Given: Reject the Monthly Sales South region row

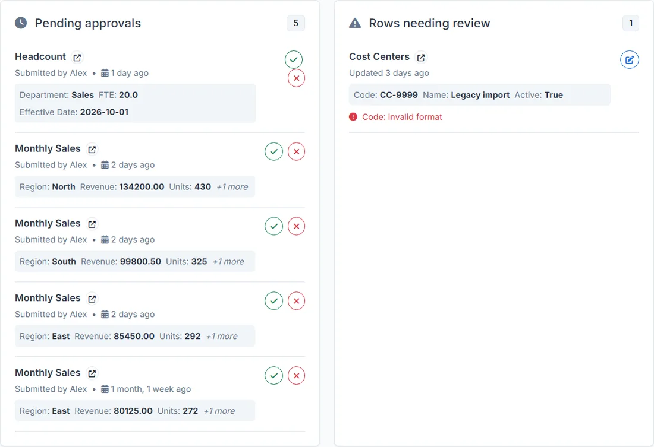Looking at the screenshot, I should 296,226.
